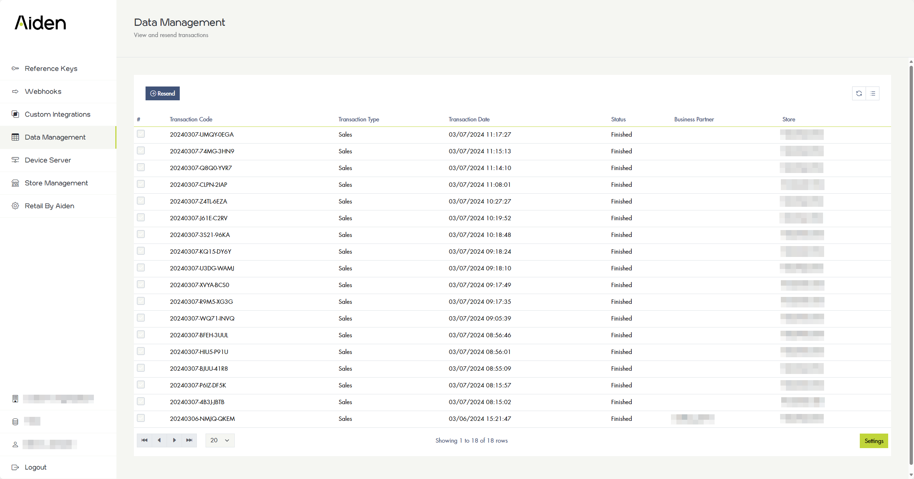Tick the checkbox for 20240307-CLPN-2IAP
The height and width of the screenshot is (479, 914).
(141, 184)
